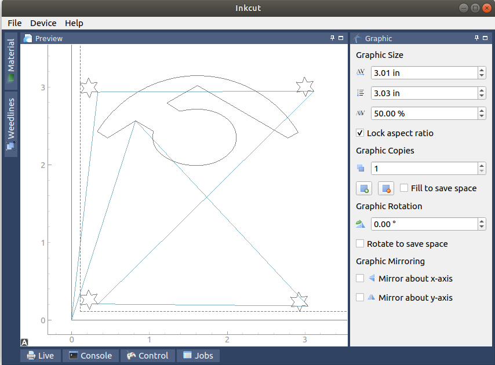
Task: Click the Graphic Size heading
Action: 380,55
